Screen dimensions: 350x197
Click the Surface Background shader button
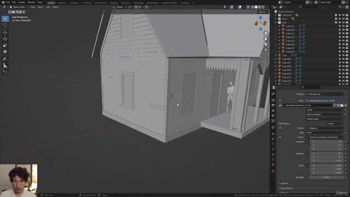(x=324, y=94)
